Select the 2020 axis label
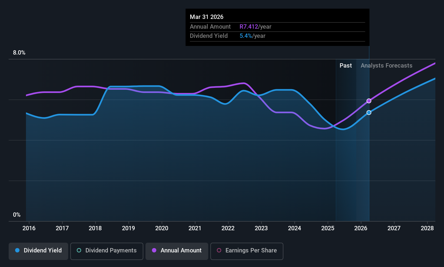The width and height of the screenshot is (444, 267). (162, 228)
